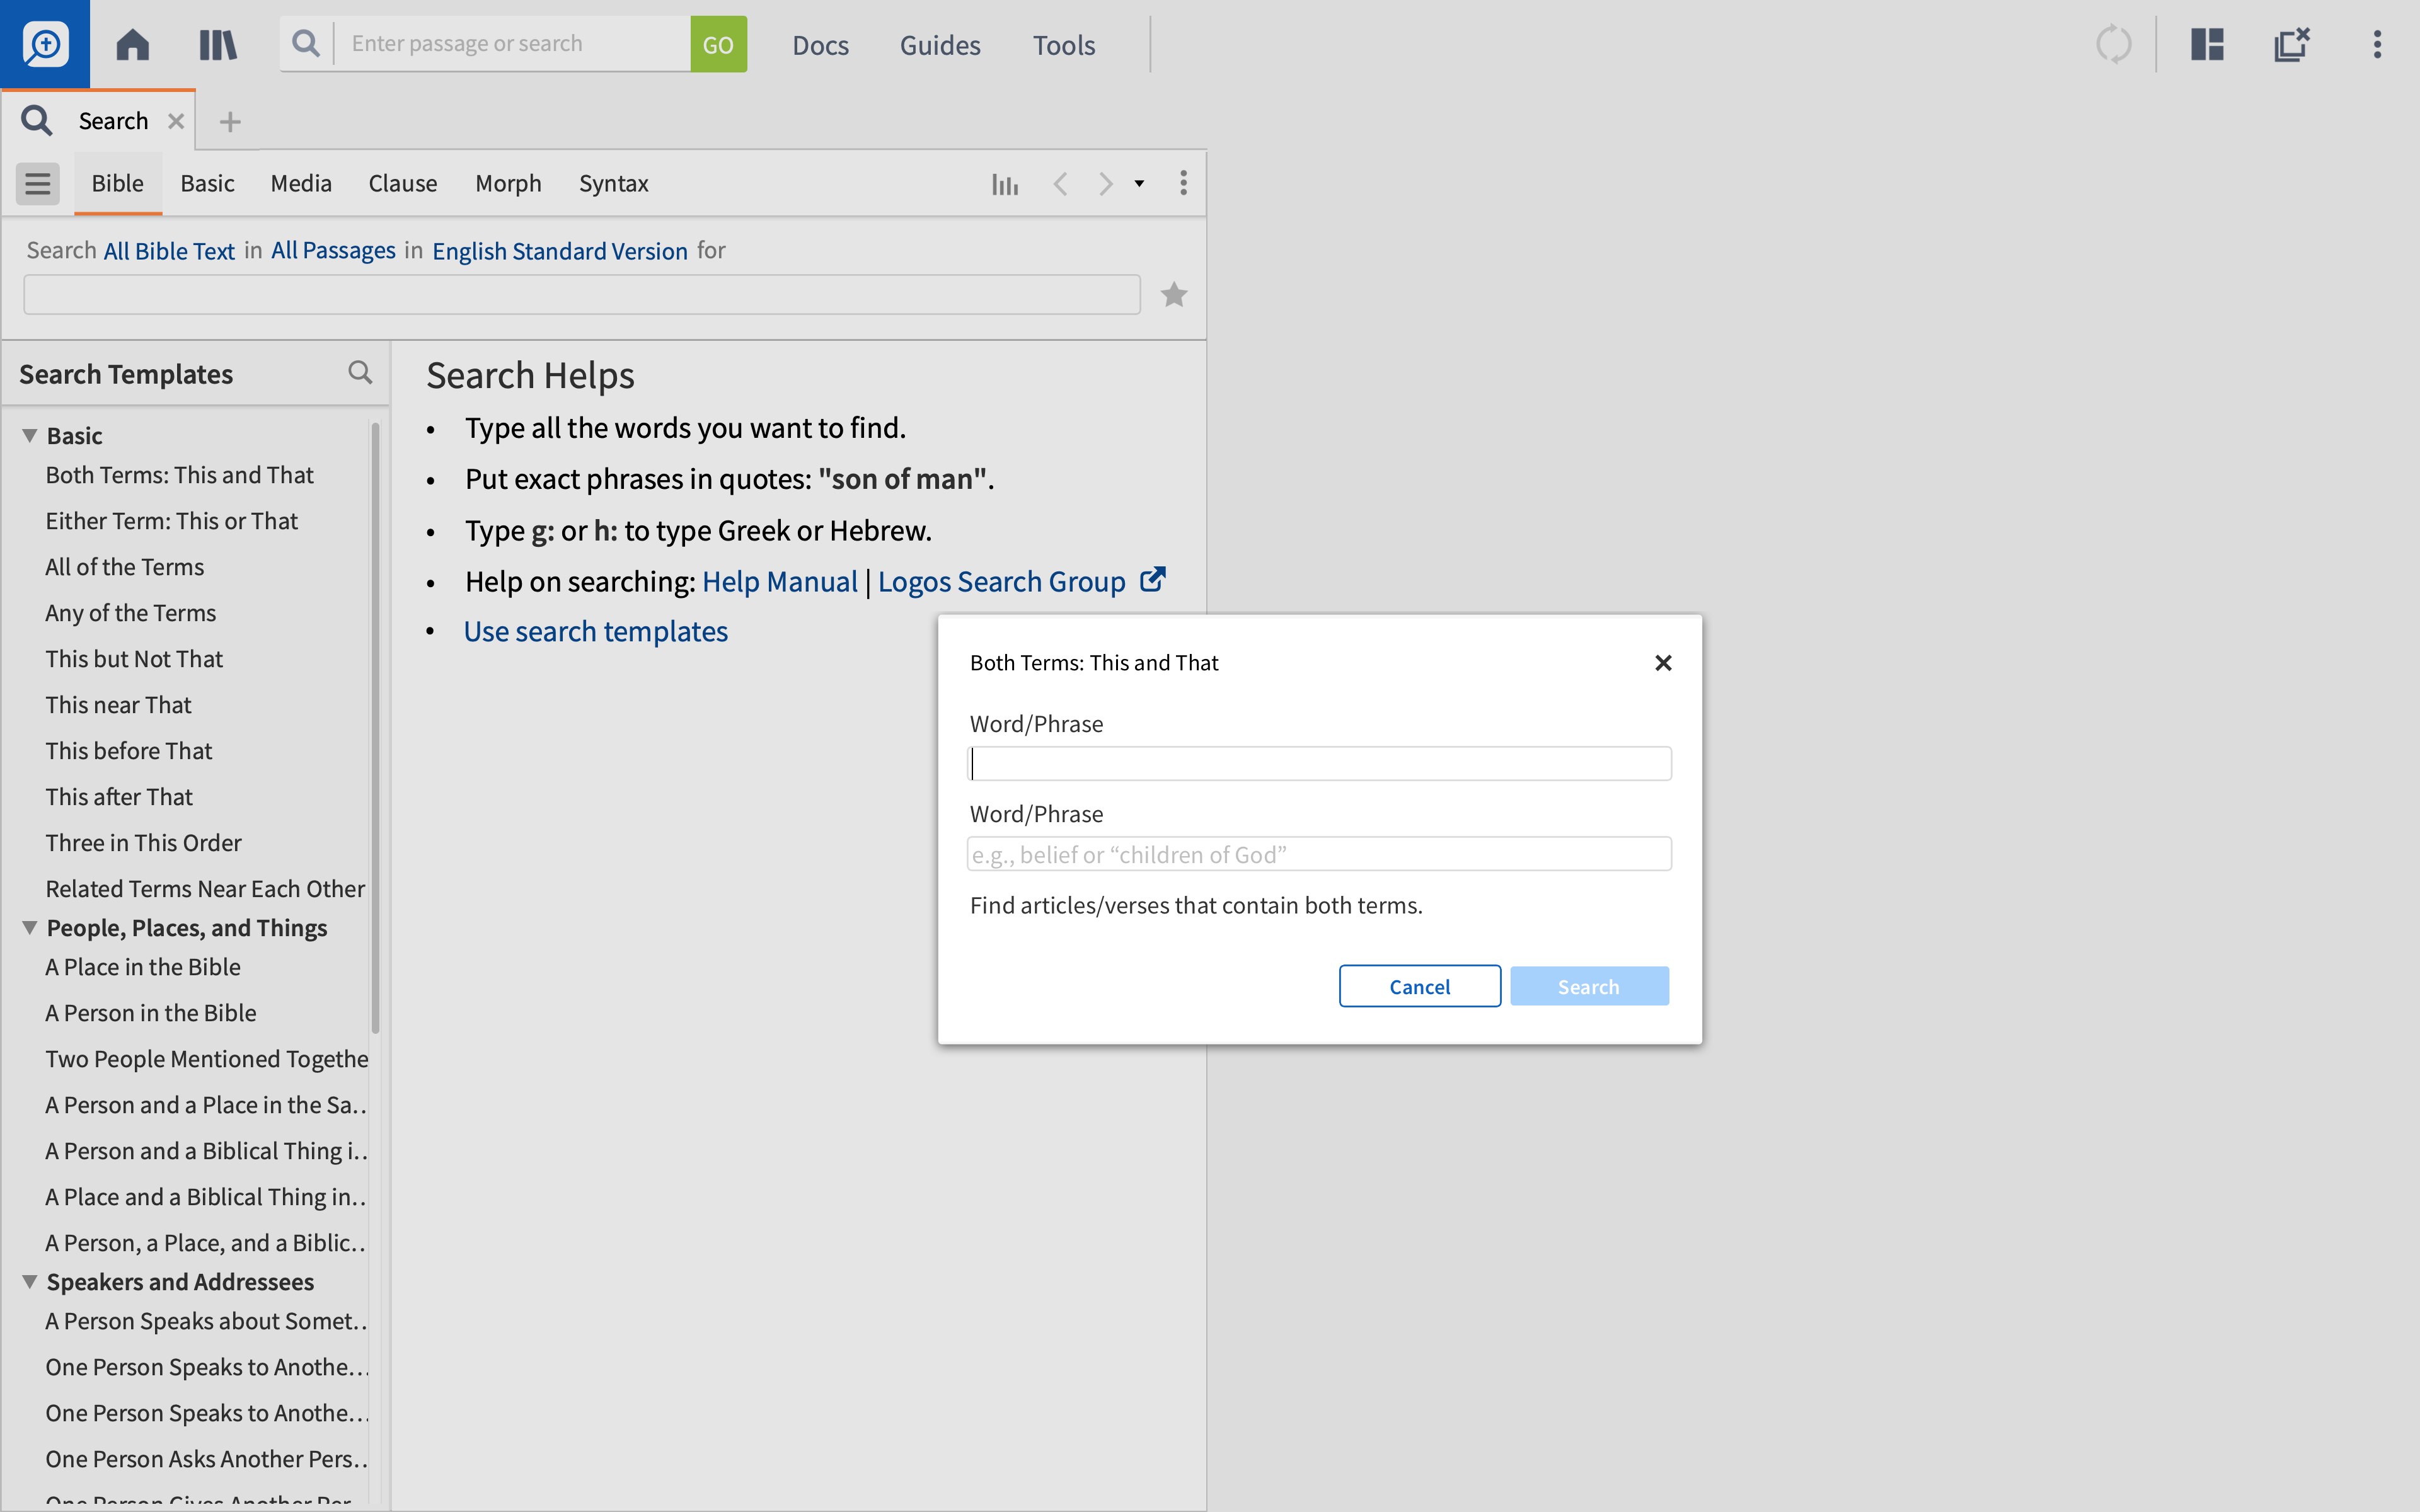Click the Logos app logo icon
This screenshot has height=1512, width=2420.
point(45,44)
